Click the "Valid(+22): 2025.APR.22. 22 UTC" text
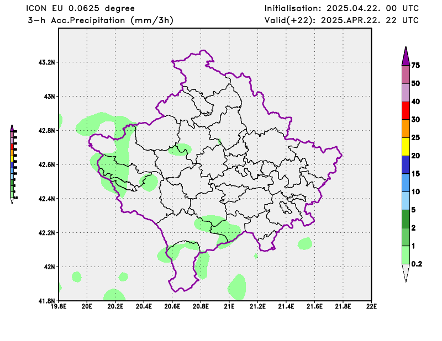The image size is (442, 341). pos(341,20)
